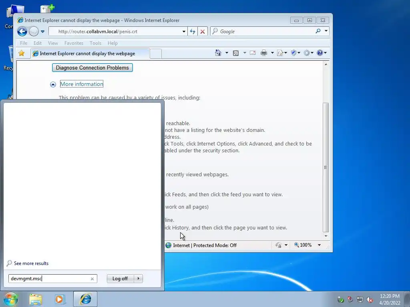Open the Favorites menu
Image resolution: width=410 pixels, height=307 pixels.
pyautogui.click(x=74, y=43)
